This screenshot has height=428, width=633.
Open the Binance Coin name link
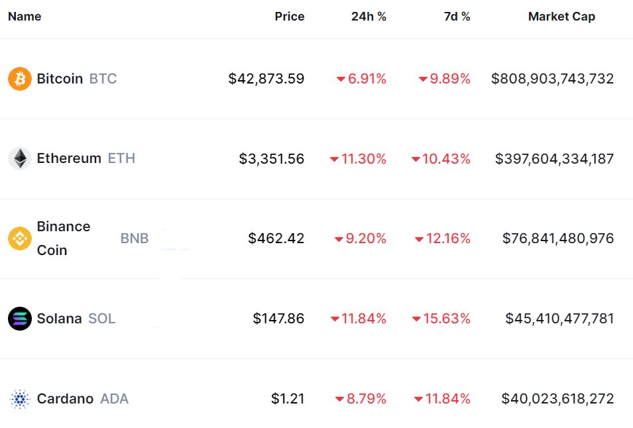coord(64,239)
